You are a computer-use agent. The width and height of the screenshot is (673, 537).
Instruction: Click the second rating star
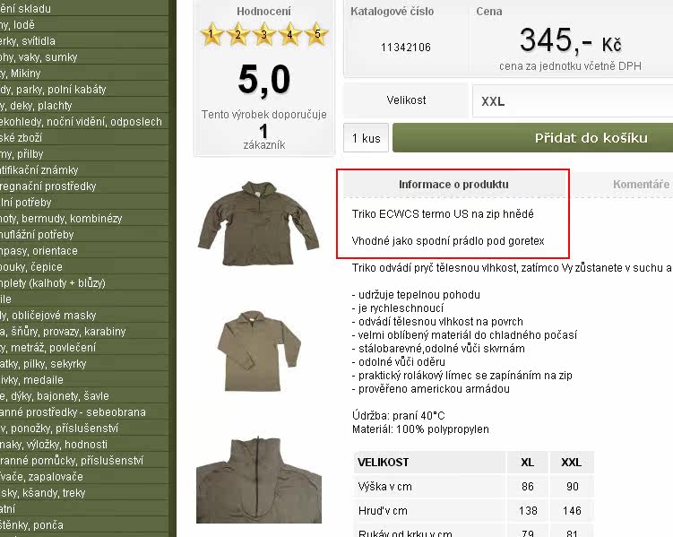pyautogui.click(x=237, y=34)
